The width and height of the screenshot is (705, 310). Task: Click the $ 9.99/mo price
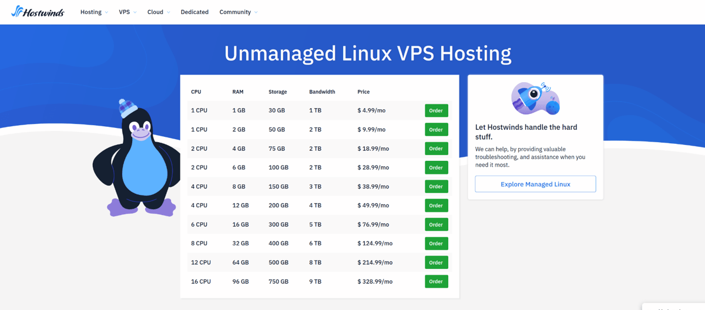371,129
